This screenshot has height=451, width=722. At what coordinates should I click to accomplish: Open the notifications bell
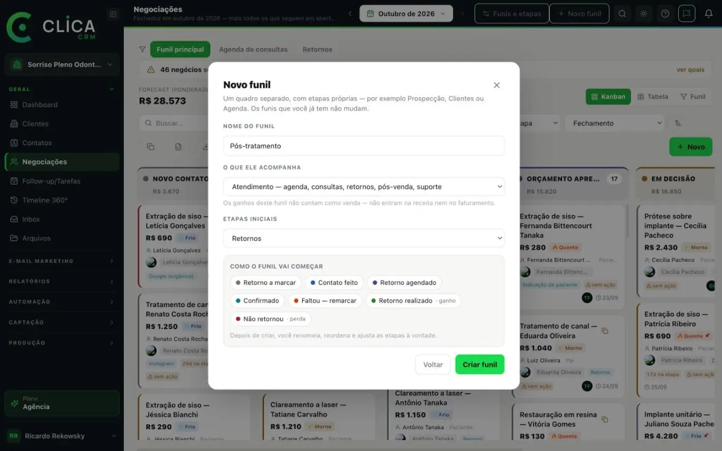coord(709,14)
